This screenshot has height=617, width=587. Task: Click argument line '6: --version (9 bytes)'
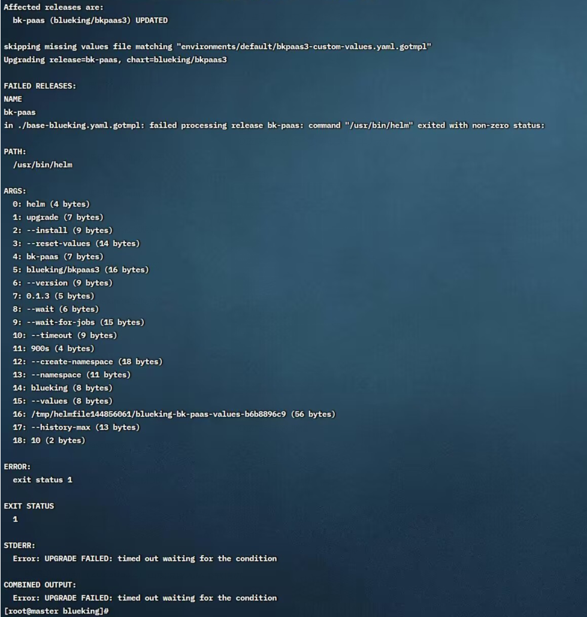(62, 283)
